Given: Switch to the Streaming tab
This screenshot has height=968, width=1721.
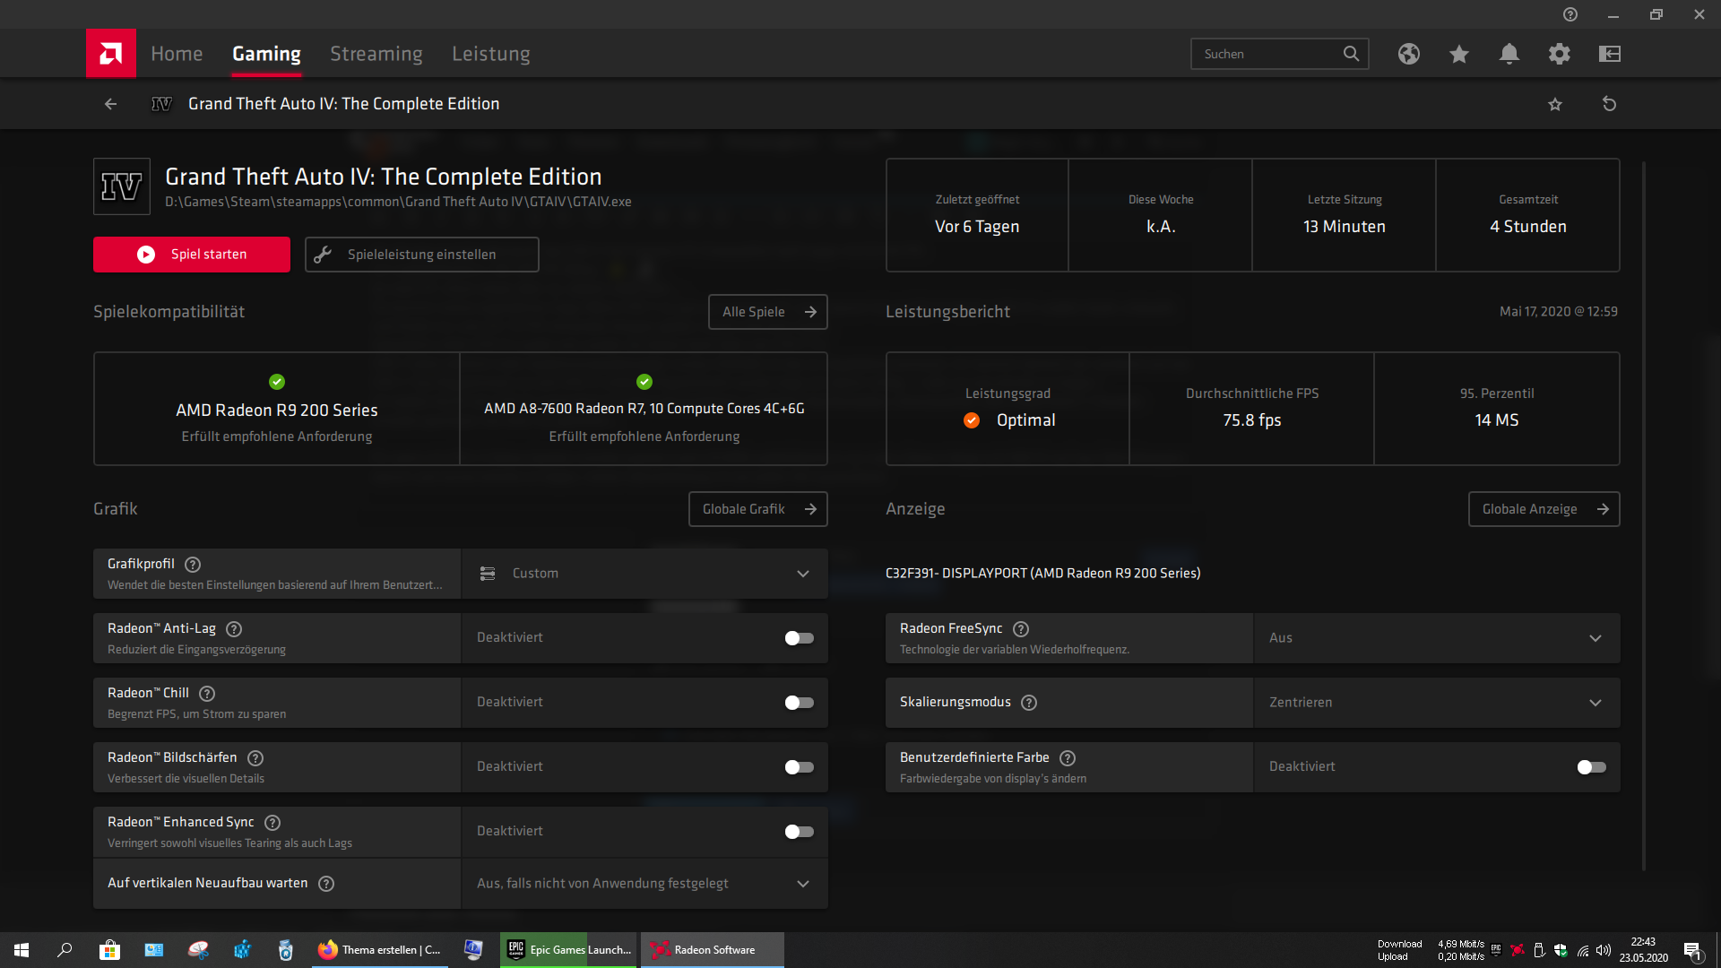Looking at the screenshot, I should pos(376,54).
